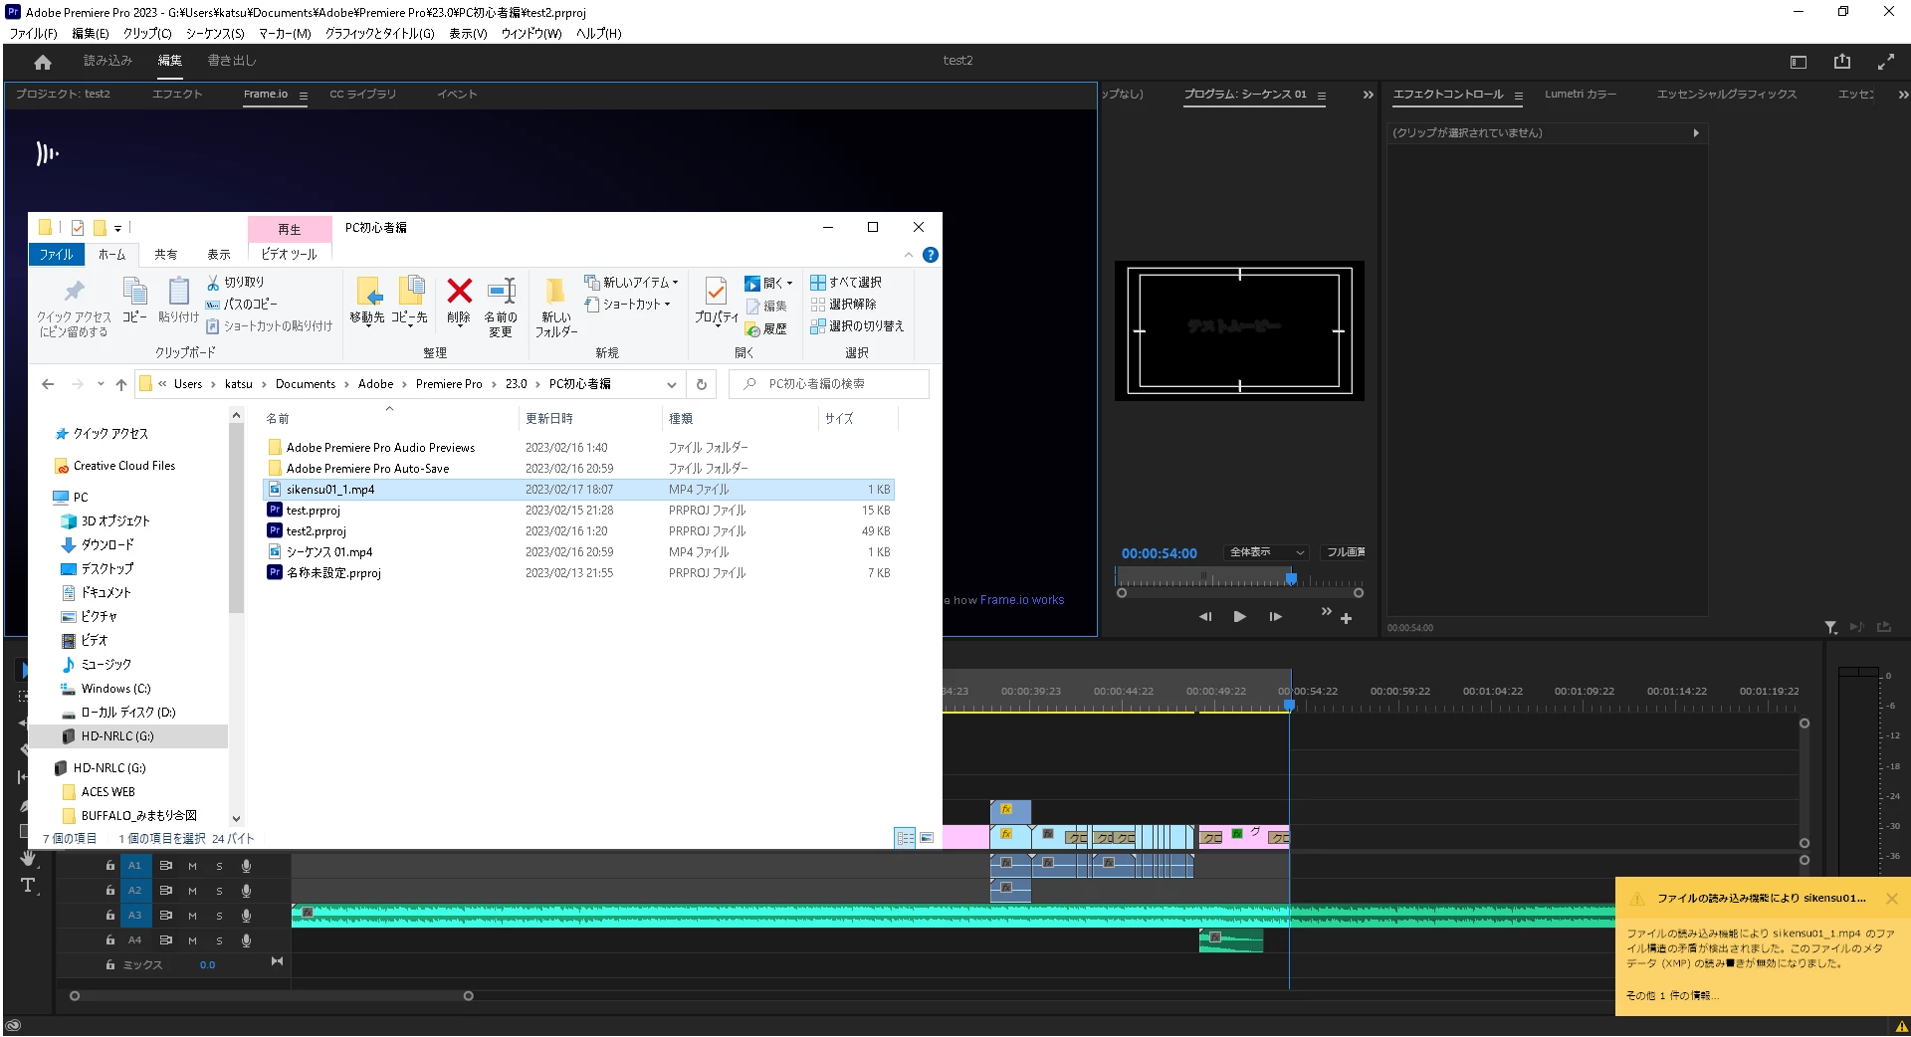Expand the Effect Controls clip disclosure arrow
Image resolution: width=1911 pixels, height=1037 pixels.
click(1696, 133)
